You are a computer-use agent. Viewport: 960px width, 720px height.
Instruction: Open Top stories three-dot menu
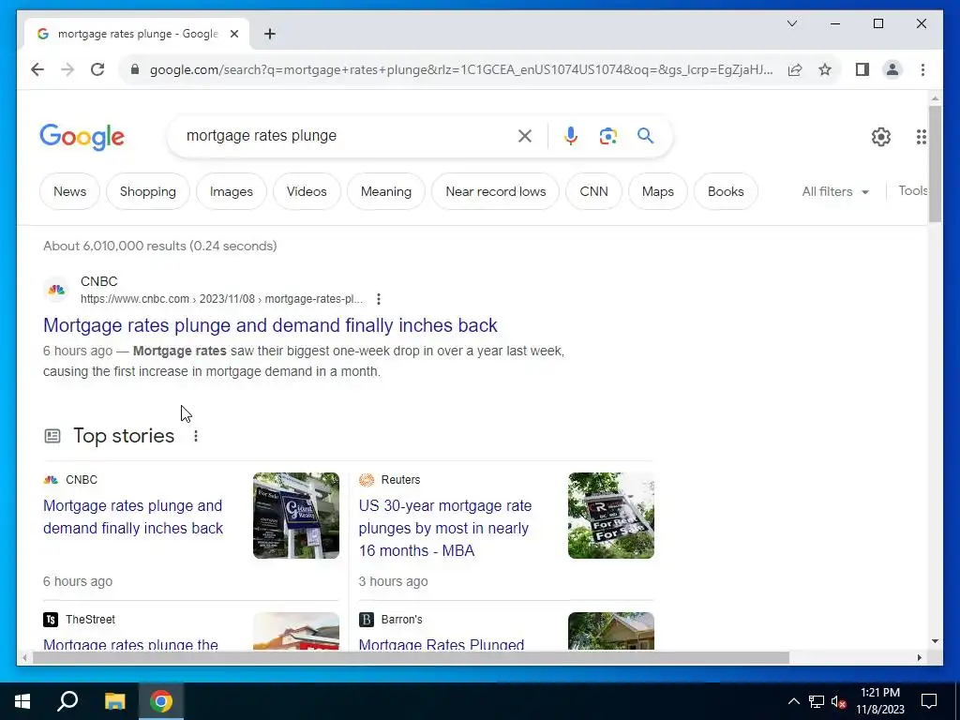[x=195, y=436]
